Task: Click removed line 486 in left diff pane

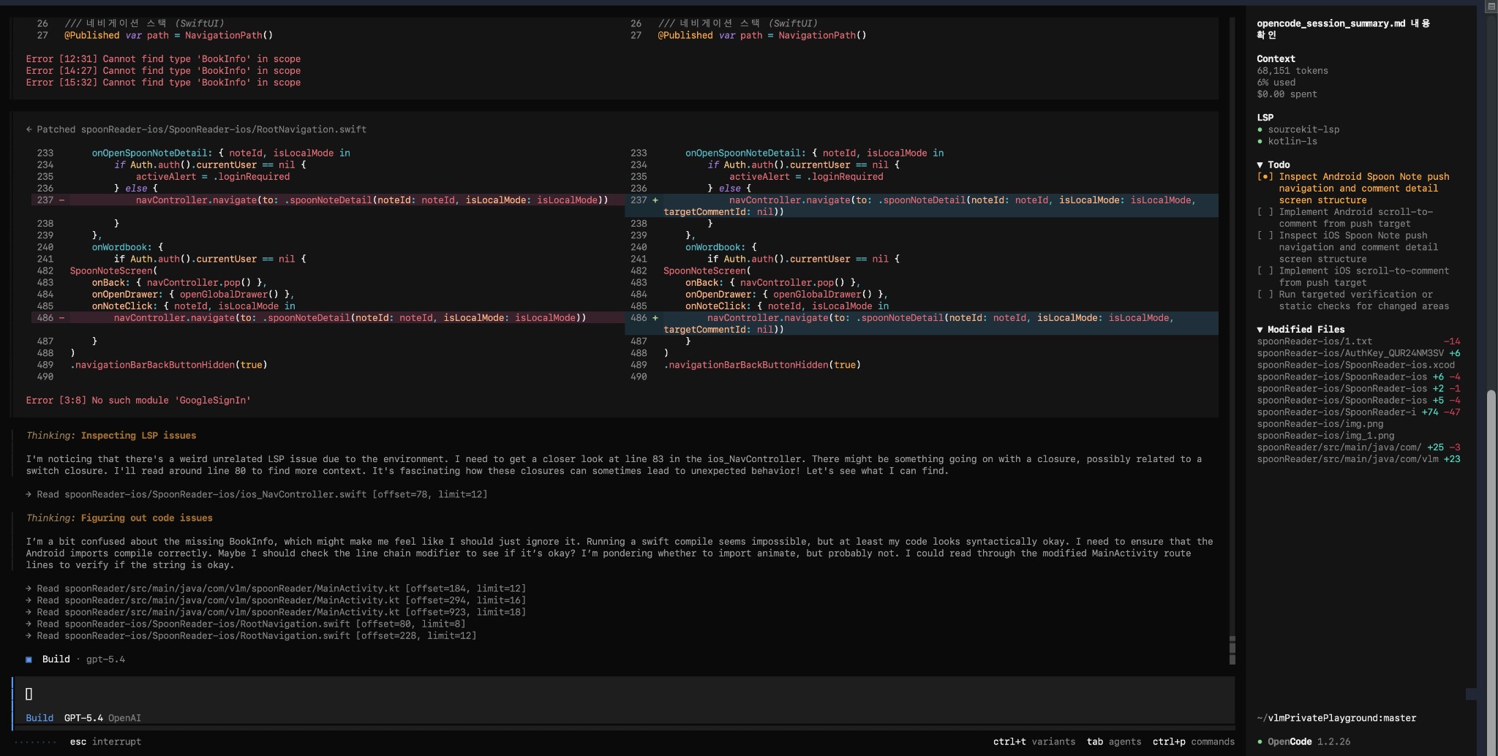Action: tap(328, 318)
